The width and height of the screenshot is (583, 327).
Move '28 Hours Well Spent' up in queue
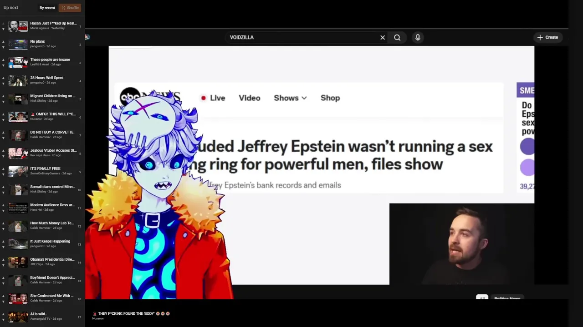pyautogui.click(x=3, y=78)
